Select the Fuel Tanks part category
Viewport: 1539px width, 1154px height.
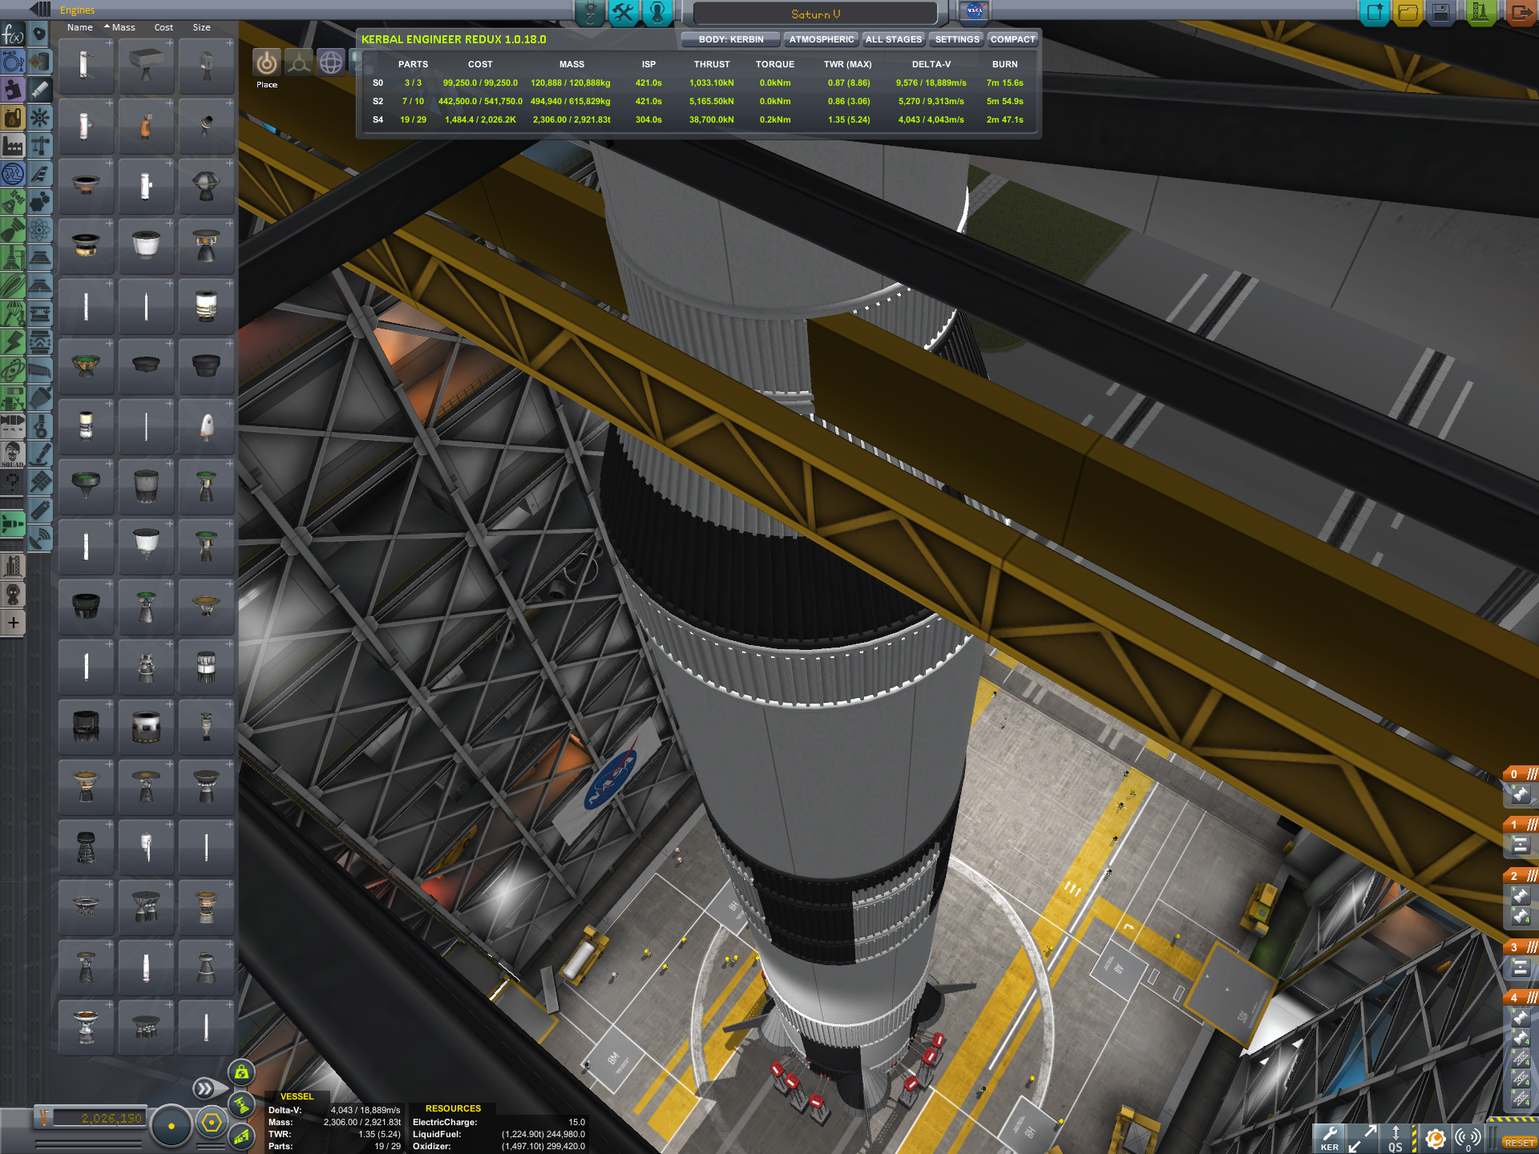(x=39, y=63)
